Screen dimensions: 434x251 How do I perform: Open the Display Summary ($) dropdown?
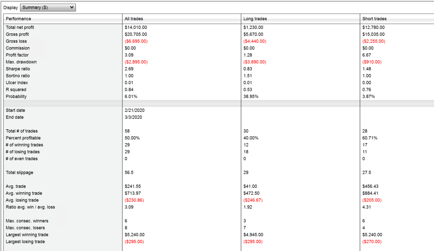coord(48,7)
